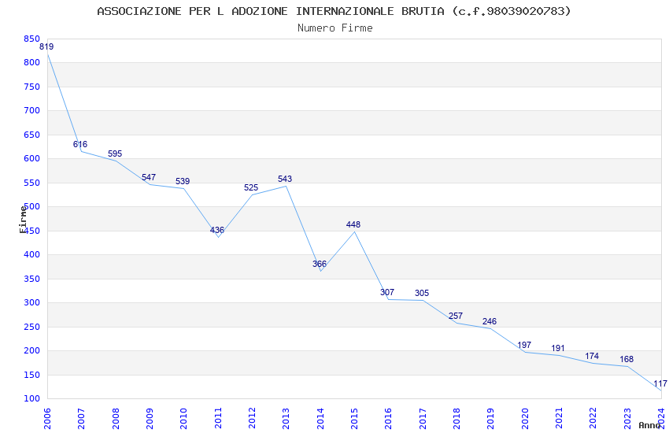Select the data label 257

click(x=455, y=316)
